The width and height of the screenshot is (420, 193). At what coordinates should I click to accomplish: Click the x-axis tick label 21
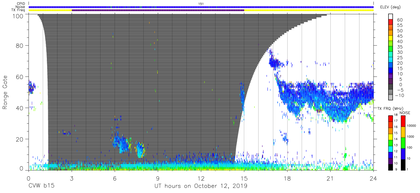pos(330,178)
